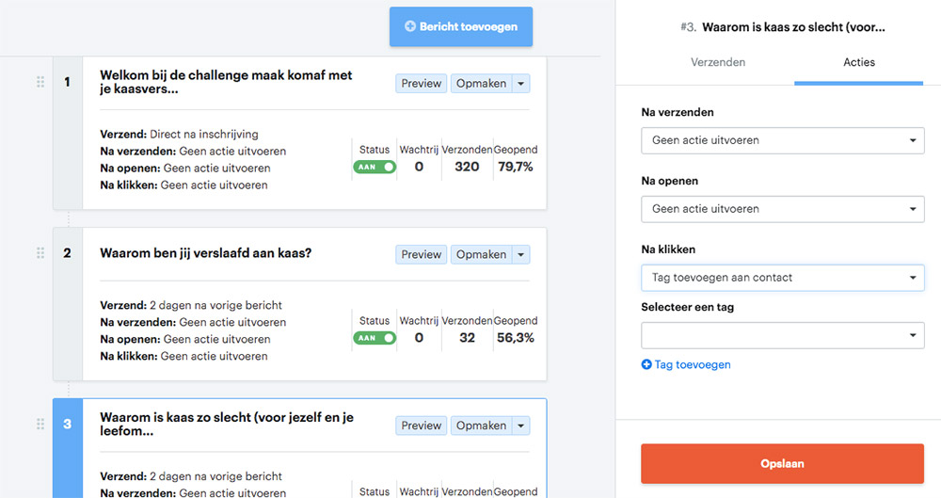Click plus icon in Bericht toevoegen button

click(410, 26)
